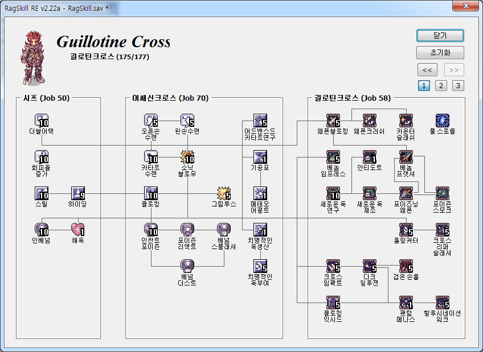Switch to page 1 tab

click(424, 85)
